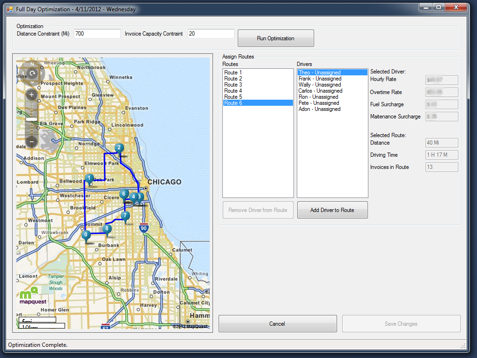Click the Distance Constraint input field
This screenshot has height=358, width=477.
(x=97, y=34)
